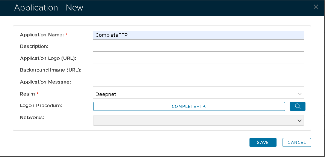Click the Application Name label

point(42,35)
